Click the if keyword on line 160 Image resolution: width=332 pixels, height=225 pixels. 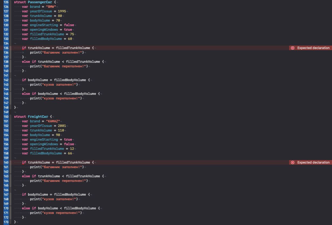(24, 162)
